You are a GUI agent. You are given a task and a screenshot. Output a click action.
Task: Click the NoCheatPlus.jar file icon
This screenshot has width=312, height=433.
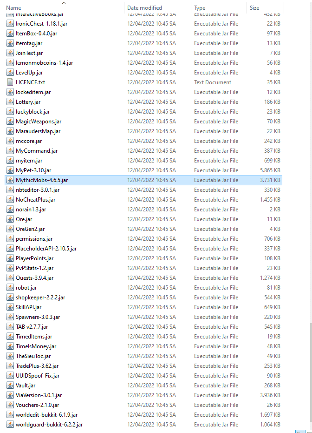point(10,200)
